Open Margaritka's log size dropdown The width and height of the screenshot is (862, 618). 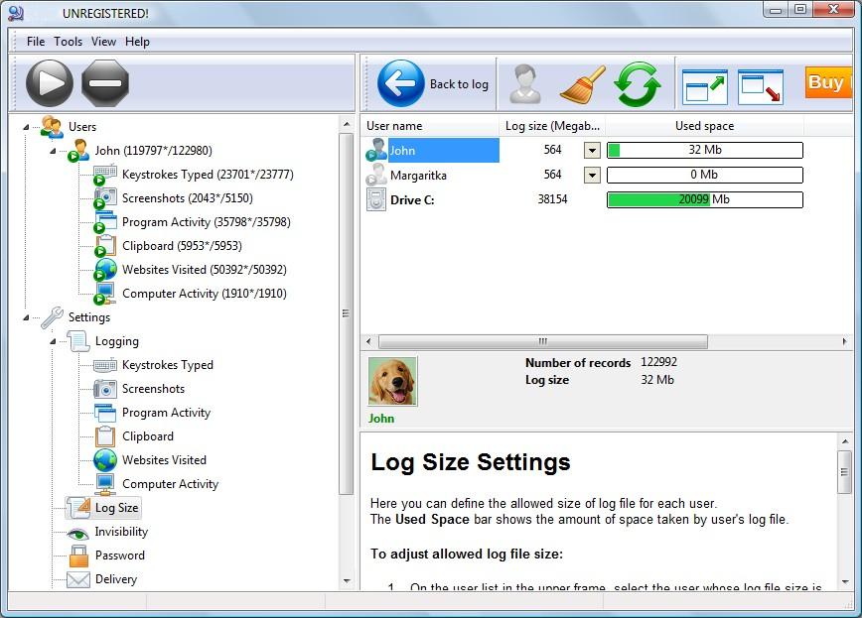pos(592,176)
